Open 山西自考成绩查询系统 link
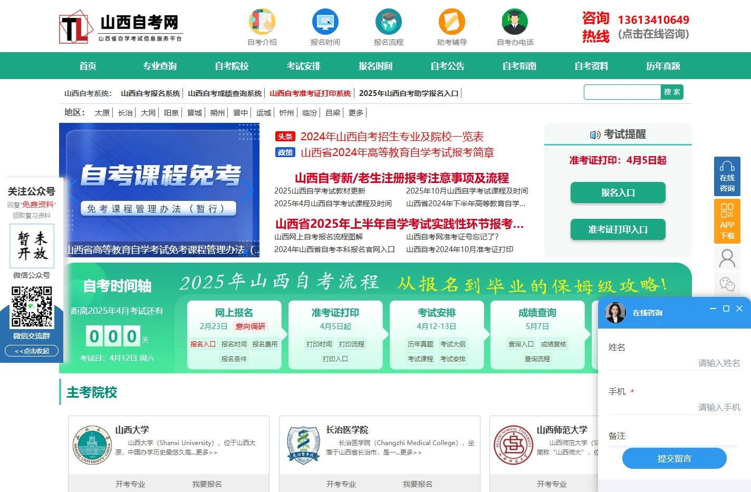751x492 pixels. point(225,93)
